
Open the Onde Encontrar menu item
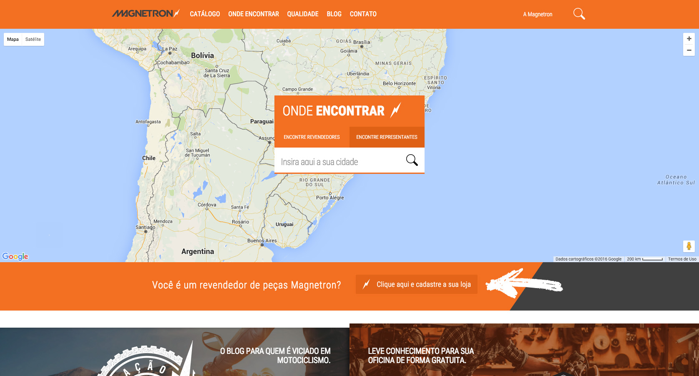point(254,14)
